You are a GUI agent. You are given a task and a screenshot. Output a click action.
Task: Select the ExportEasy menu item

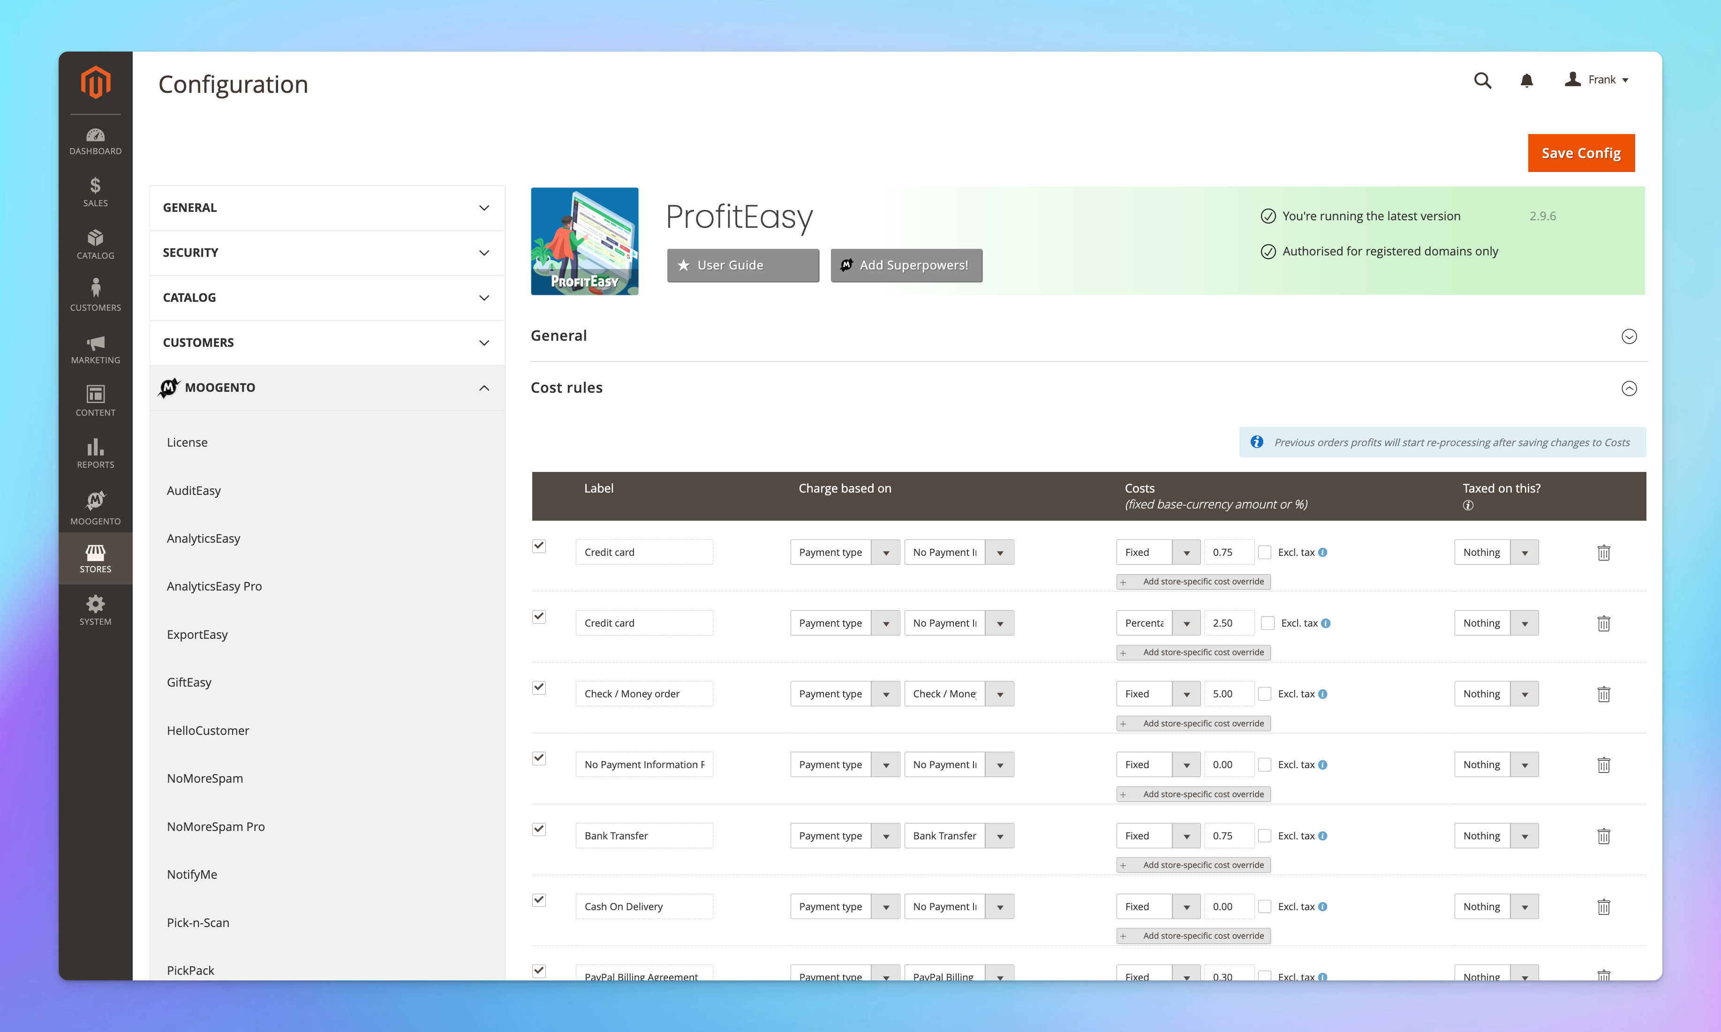(x=196, y=634)
